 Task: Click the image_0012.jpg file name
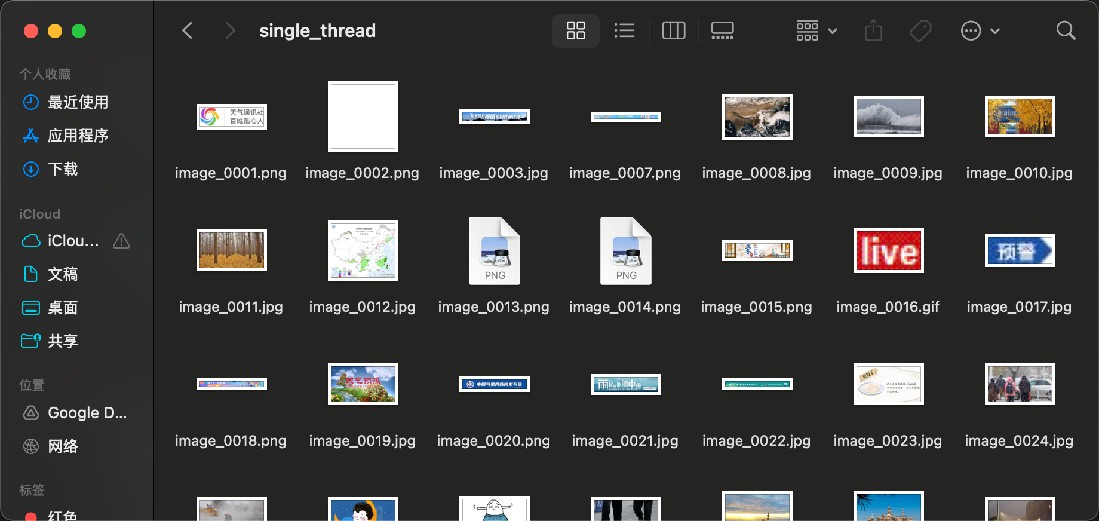[363, 307]
